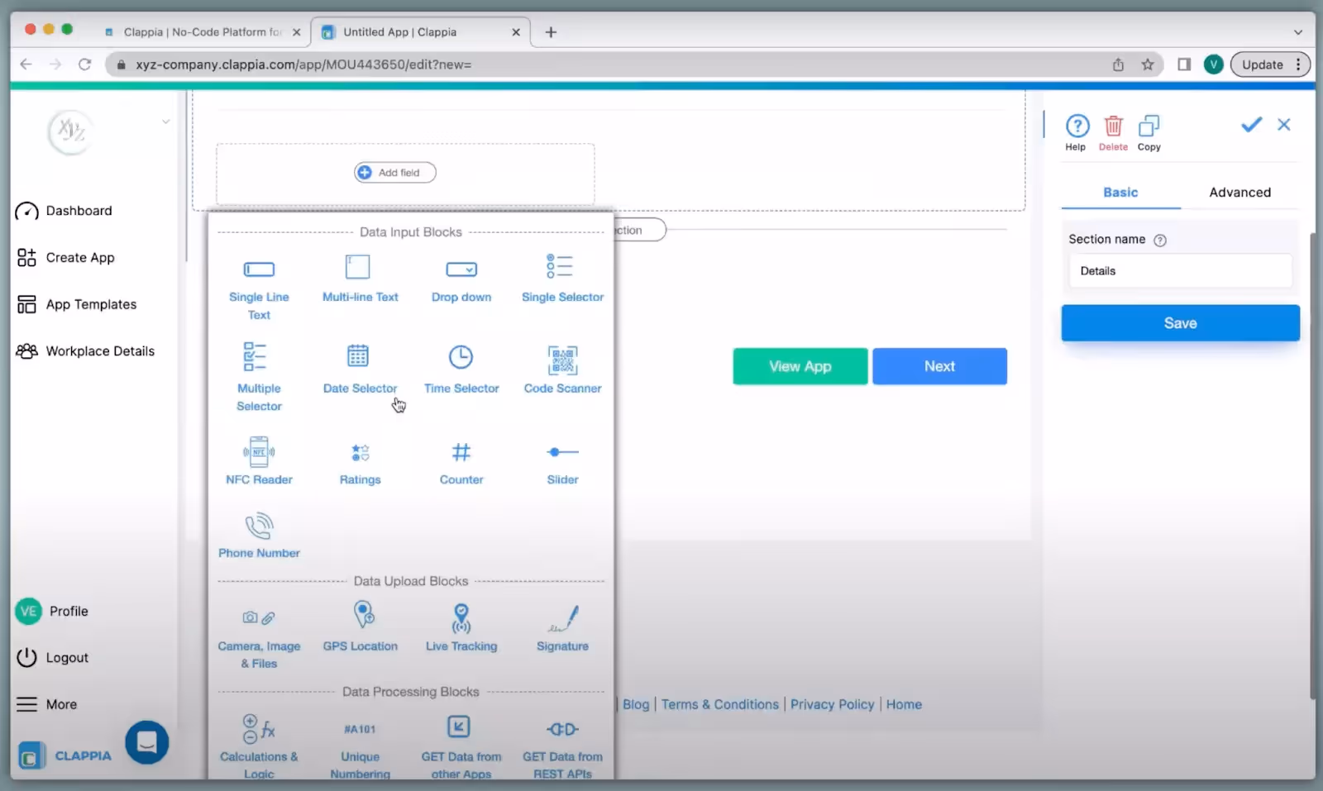The image size is (1323, 791).
Task: Open the Privacy Policy link
Action: (832, 704)
